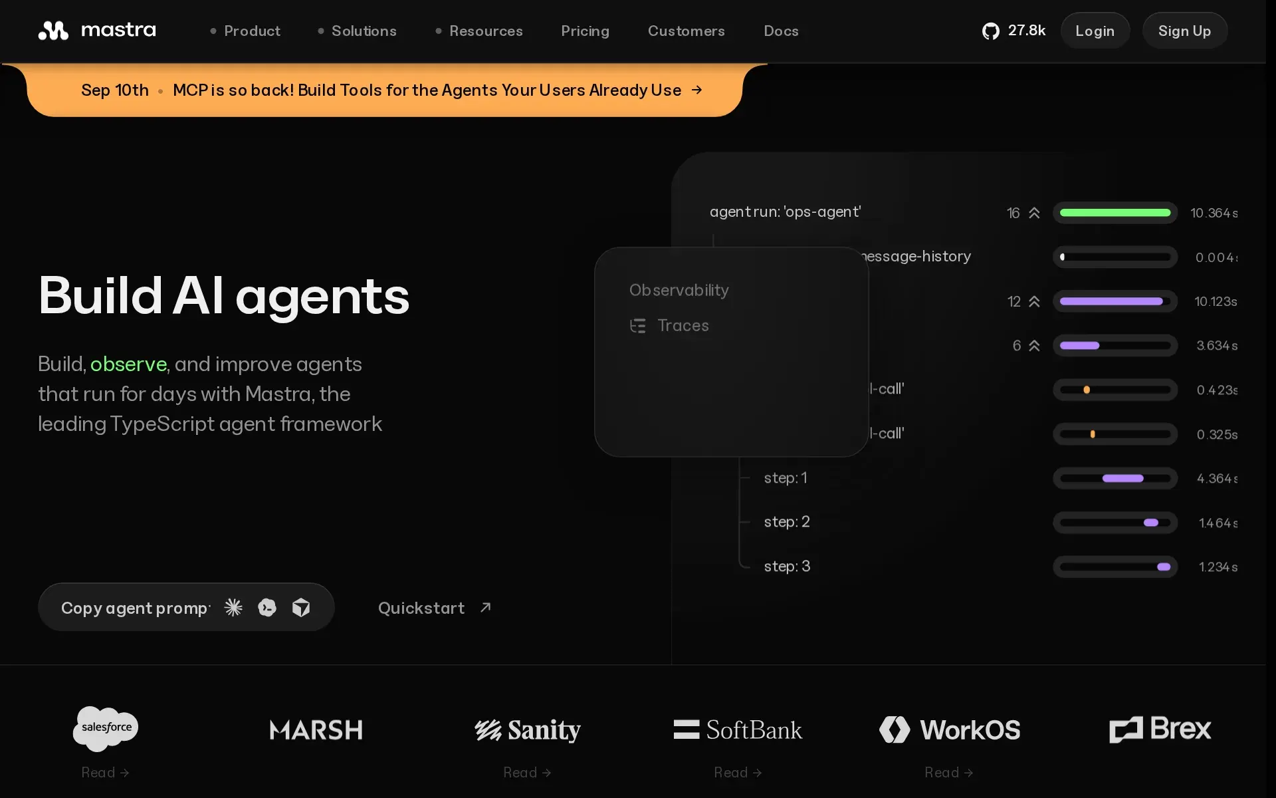Click the SoftBank logo
This screenshot has height=798, width=1276.
point(738,730)
